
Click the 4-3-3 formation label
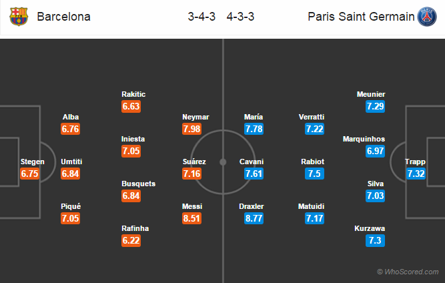pyautogui.click(x=240, y=17)
